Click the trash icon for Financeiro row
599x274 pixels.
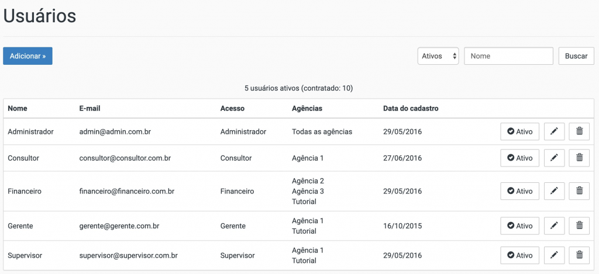pos(579,191)
